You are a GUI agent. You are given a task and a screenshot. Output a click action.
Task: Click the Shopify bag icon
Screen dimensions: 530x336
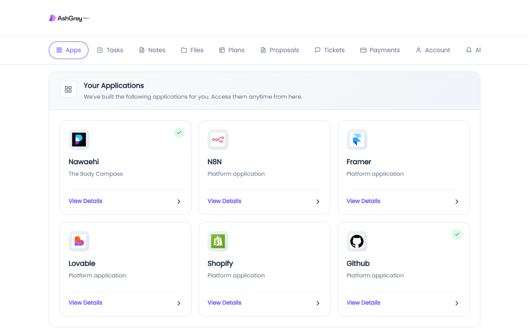click(218, 241)
